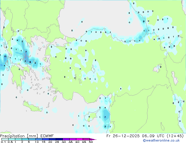Select the 30–35 mm violet legend swatch
Screen dimensions: 186x143
(66, 139)
